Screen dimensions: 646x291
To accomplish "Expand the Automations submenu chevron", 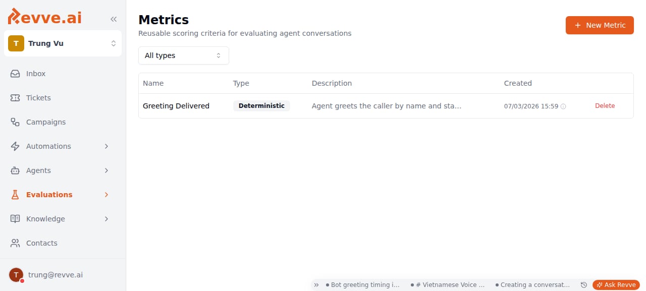I will (x=106, y=146).
